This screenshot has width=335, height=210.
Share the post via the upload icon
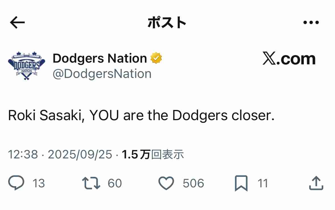click(x=316, y=183)
